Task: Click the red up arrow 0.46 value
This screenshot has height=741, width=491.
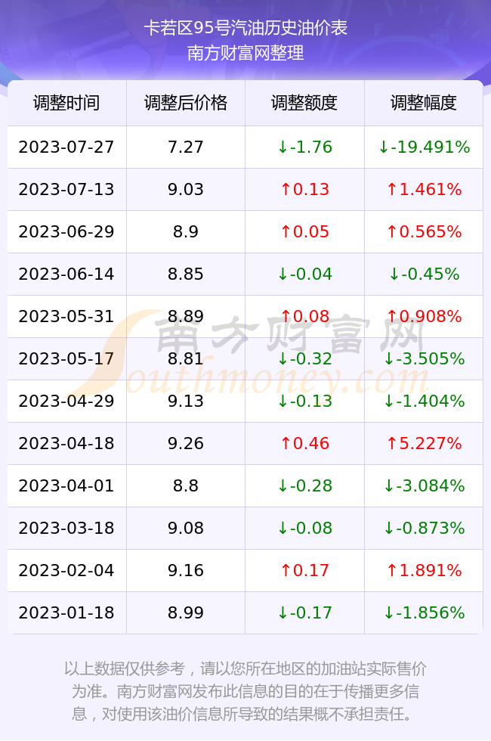Action: pos(304,443)
